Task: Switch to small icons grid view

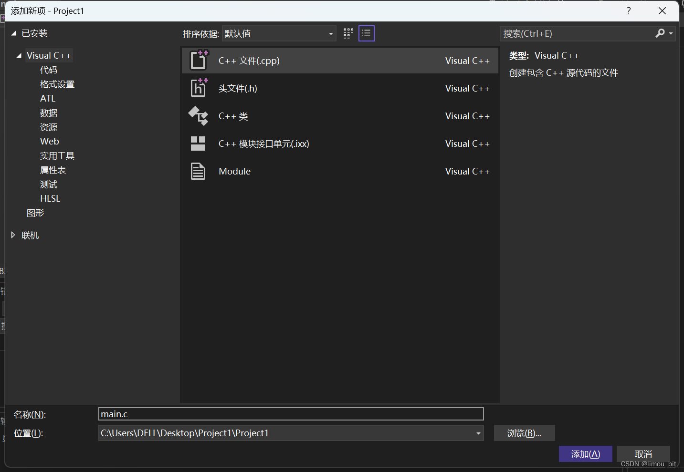Action: tap(348, 33)
